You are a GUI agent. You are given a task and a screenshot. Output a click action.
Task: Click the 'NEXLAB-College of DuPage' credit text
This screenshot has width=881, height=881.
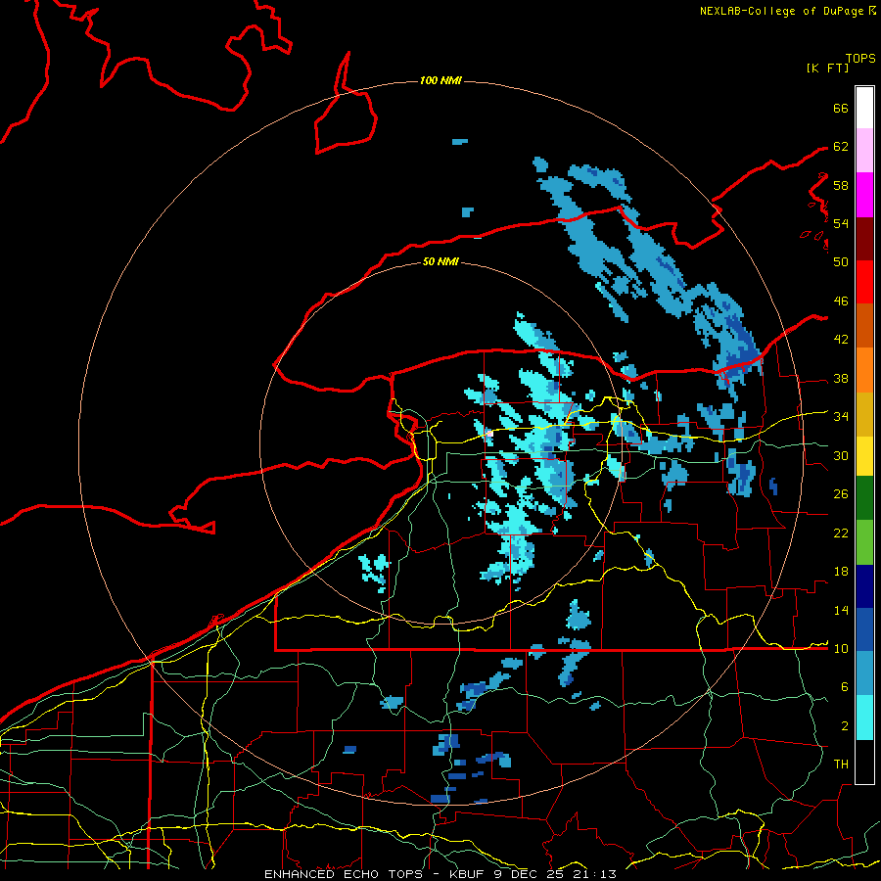pos(781,11)
